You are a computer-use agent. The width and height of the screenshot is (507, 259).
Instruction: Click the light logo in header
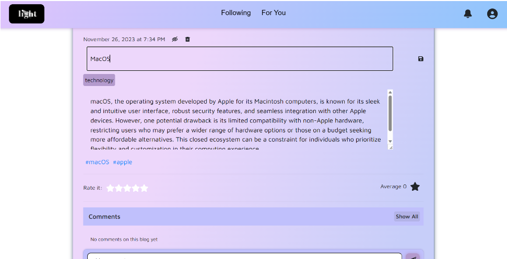pos(27,14)
